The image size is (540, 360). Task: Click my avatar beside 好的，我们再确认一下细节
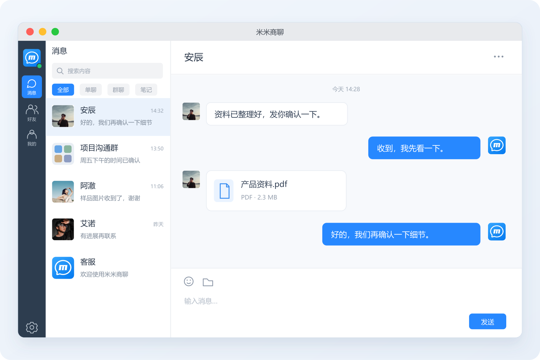click(497, 232)
